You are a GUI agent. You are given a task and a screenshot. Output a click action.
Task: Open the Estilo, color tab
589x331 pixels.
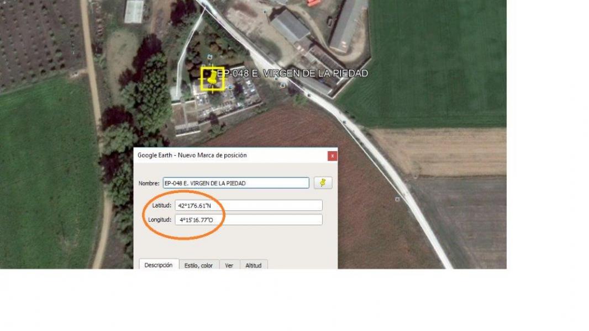pyautogui.click(x=199, y=265)
